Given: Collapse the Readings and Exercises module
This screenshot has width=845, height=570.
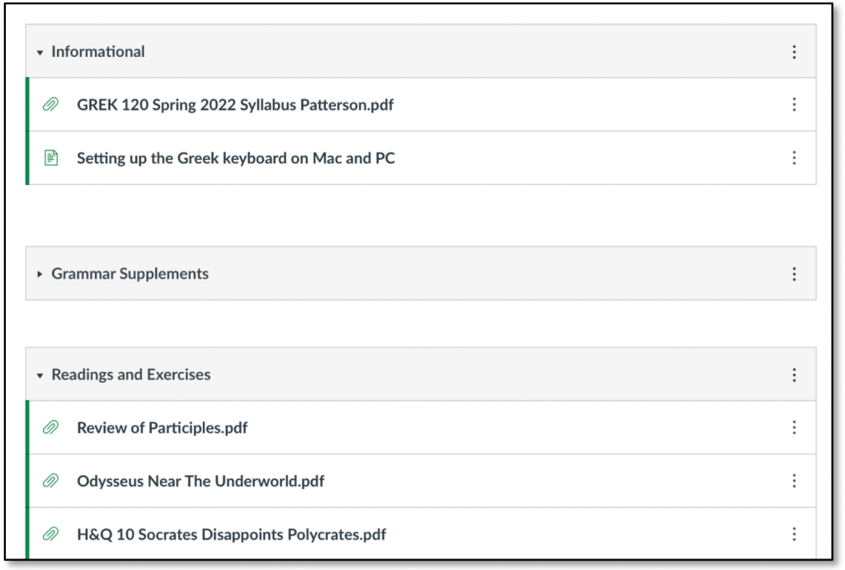Looking at the screenshot, I should pyautogui.click(x=40, y=375).
